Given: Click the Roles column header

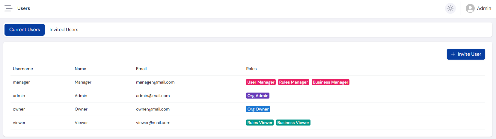Looking at the screenshot, I should (251, 69).
